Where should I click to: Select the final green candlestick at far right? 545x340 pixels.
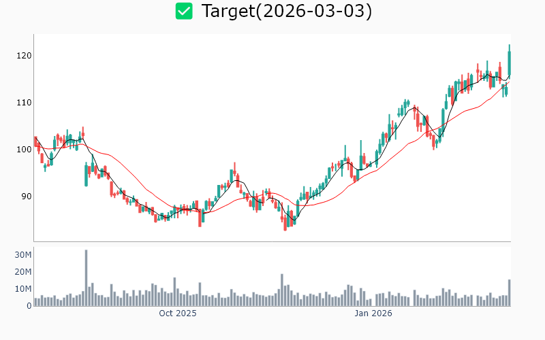(x=509, y=63)
